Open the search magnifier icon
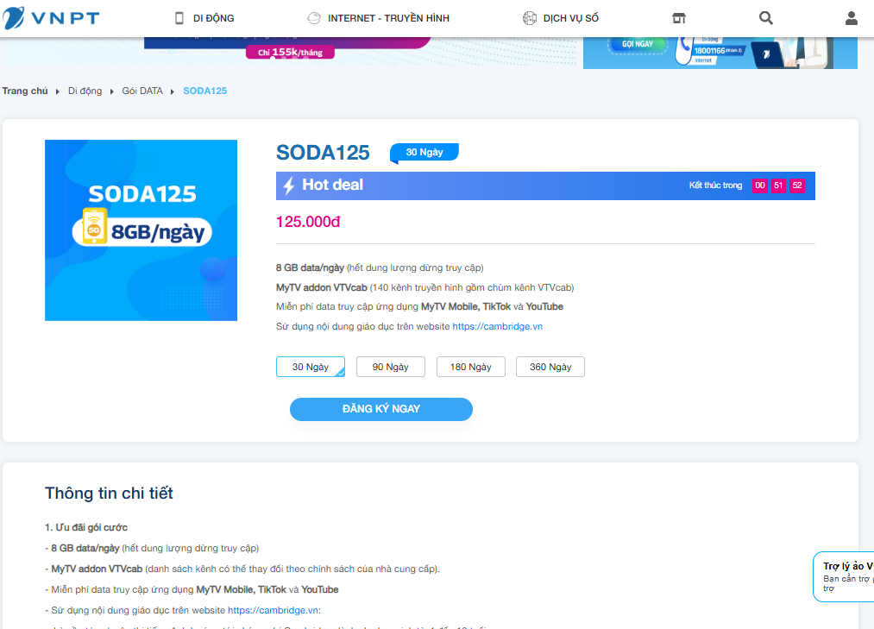The height and width of the screenshot is (629, 874). (x=766, y=18)
